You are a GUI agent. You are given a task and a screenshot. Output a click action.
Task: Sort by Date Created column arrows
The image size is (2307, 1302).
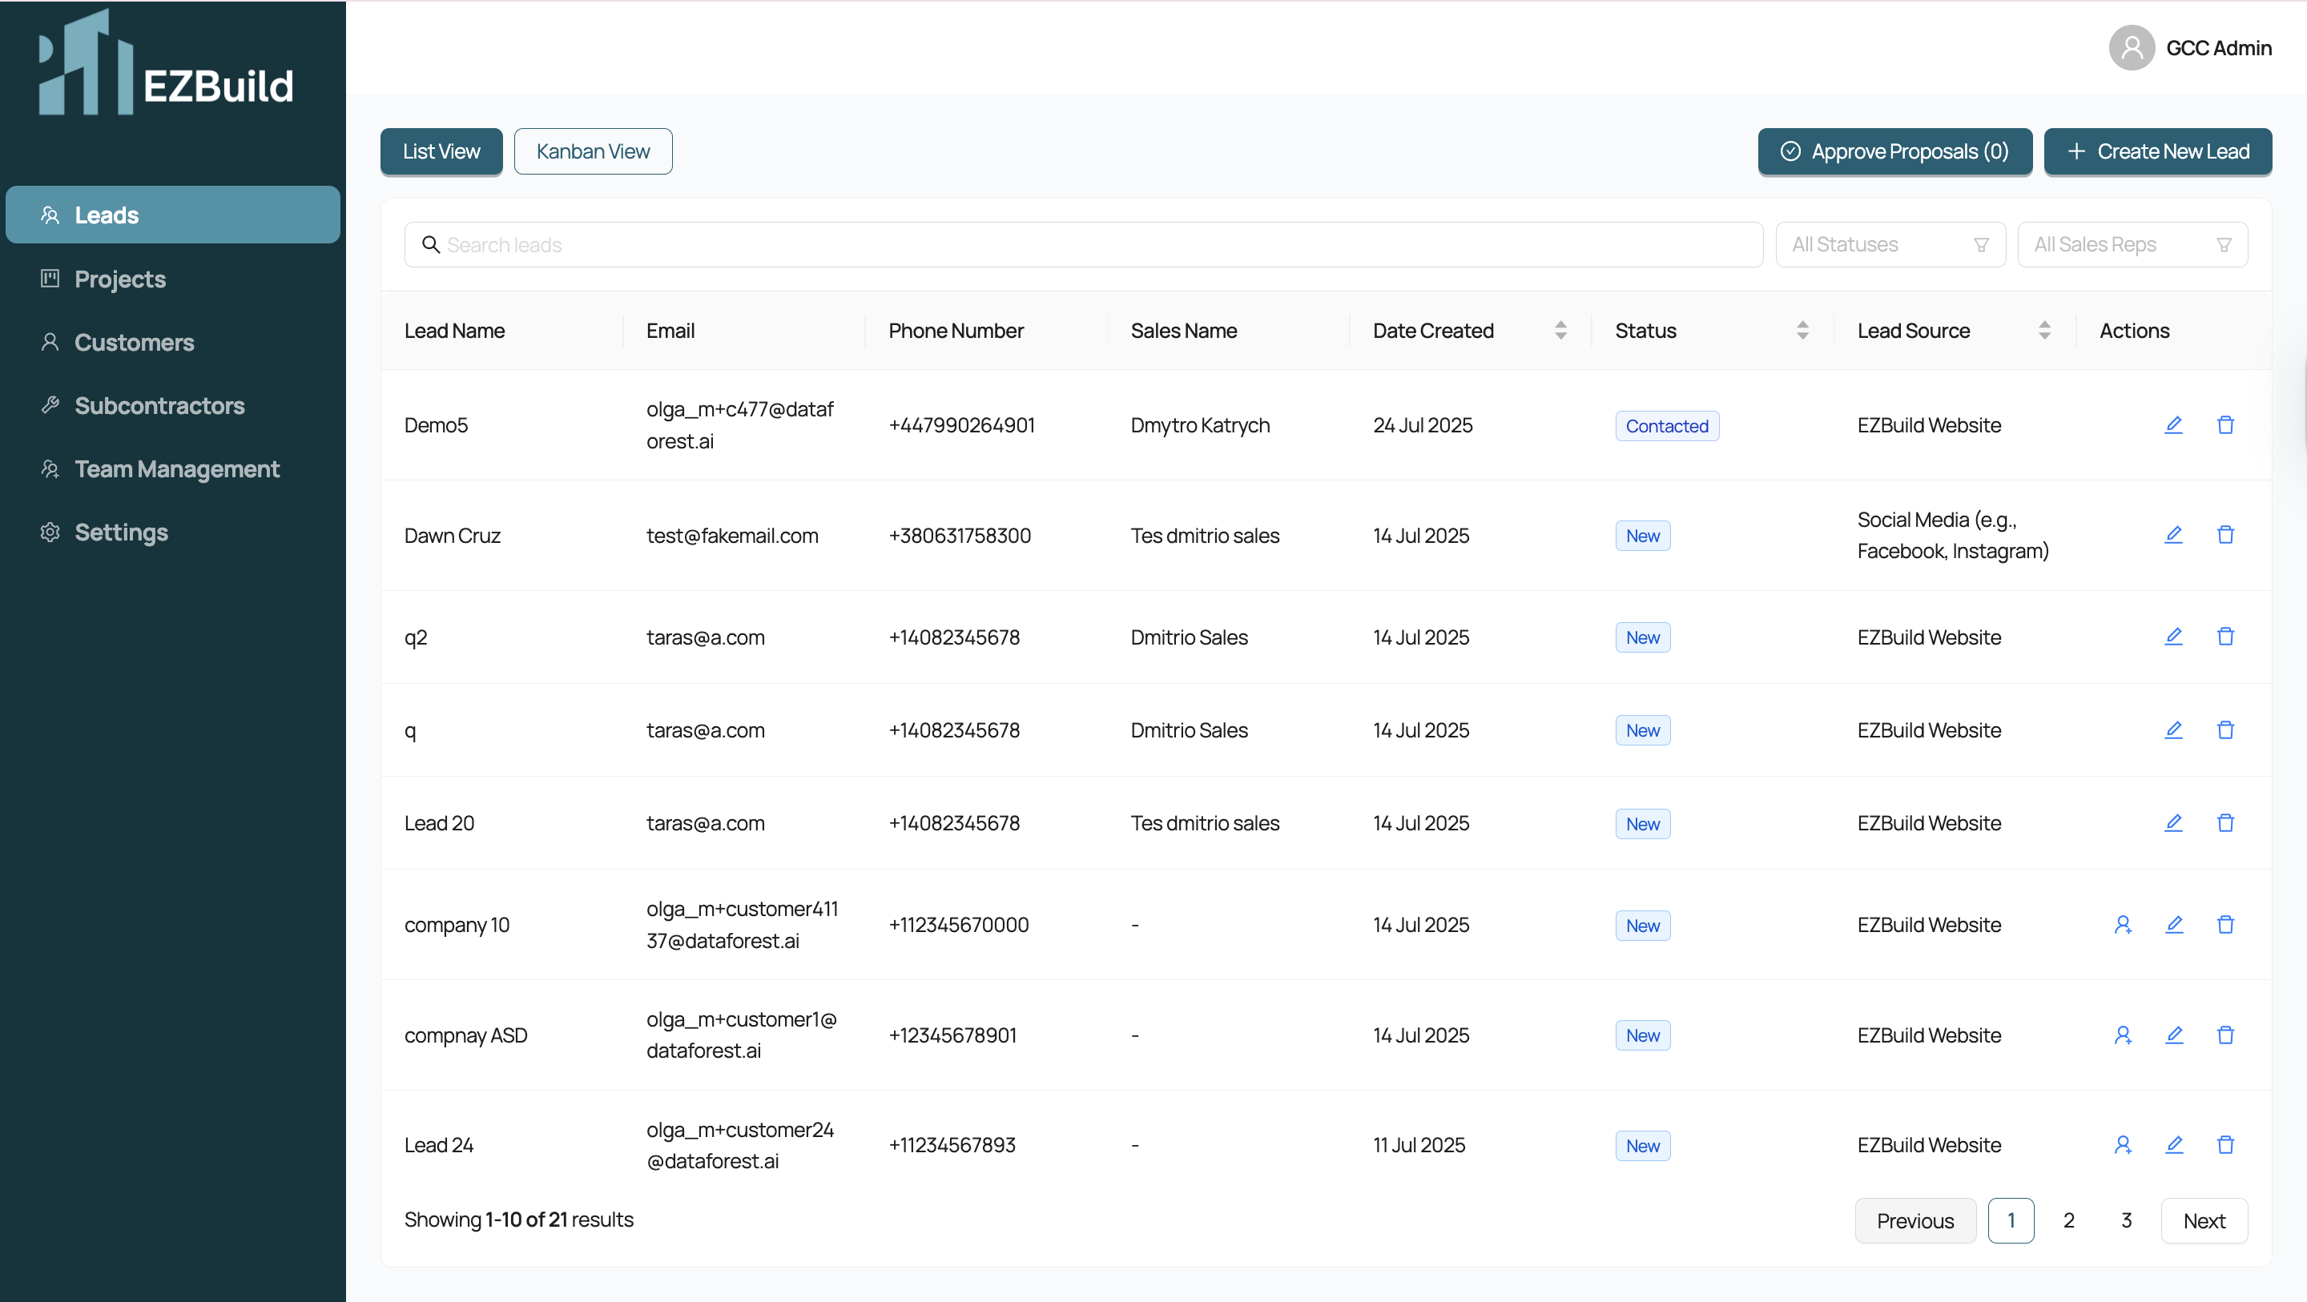[1561, 331]
